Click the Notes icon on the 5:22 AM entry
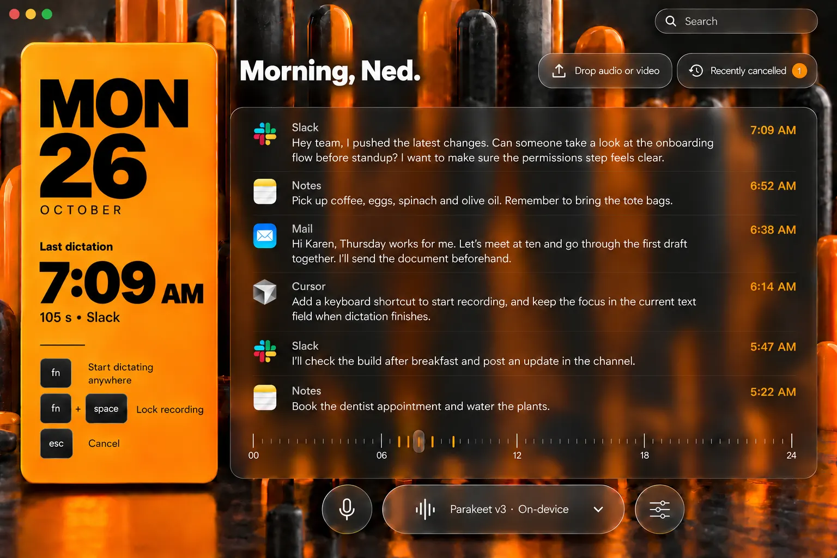This screenshot has width=837, height=558. point(265,397)
